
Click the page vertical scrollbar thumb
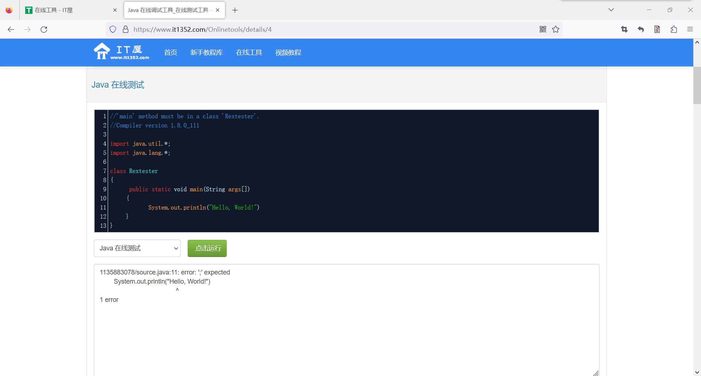[697, 85]
